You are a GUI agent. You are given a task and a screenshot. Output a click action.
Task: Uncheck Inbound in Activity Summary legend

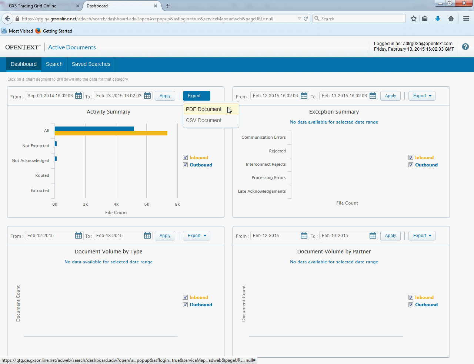coord(186,158)
